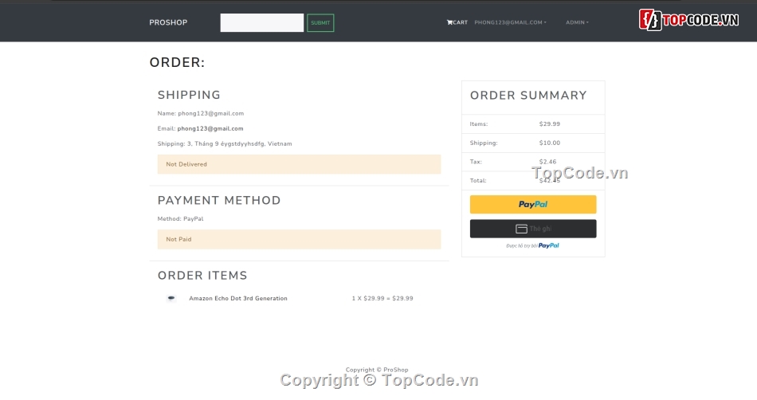
Task: Pay using the yellow PayPal button
Action: [533, 205]
